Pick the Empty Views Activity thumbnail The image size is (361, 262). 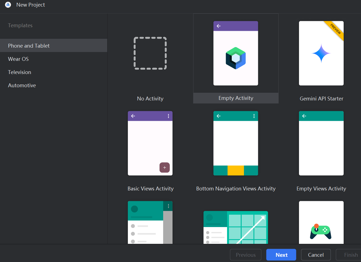321,143
